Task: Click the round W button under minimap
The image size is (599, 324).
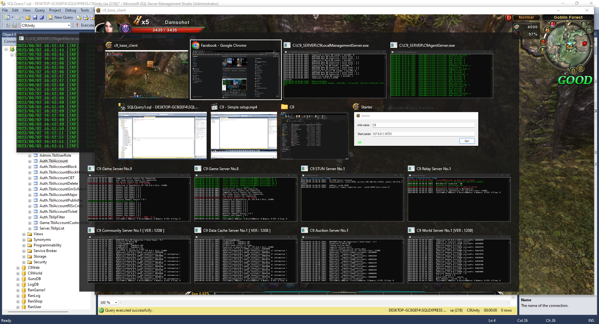Action: point(581,69)
